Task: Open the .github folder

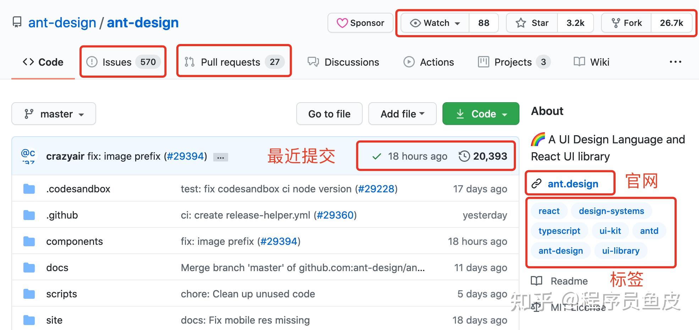Action: tap(62, 215)
